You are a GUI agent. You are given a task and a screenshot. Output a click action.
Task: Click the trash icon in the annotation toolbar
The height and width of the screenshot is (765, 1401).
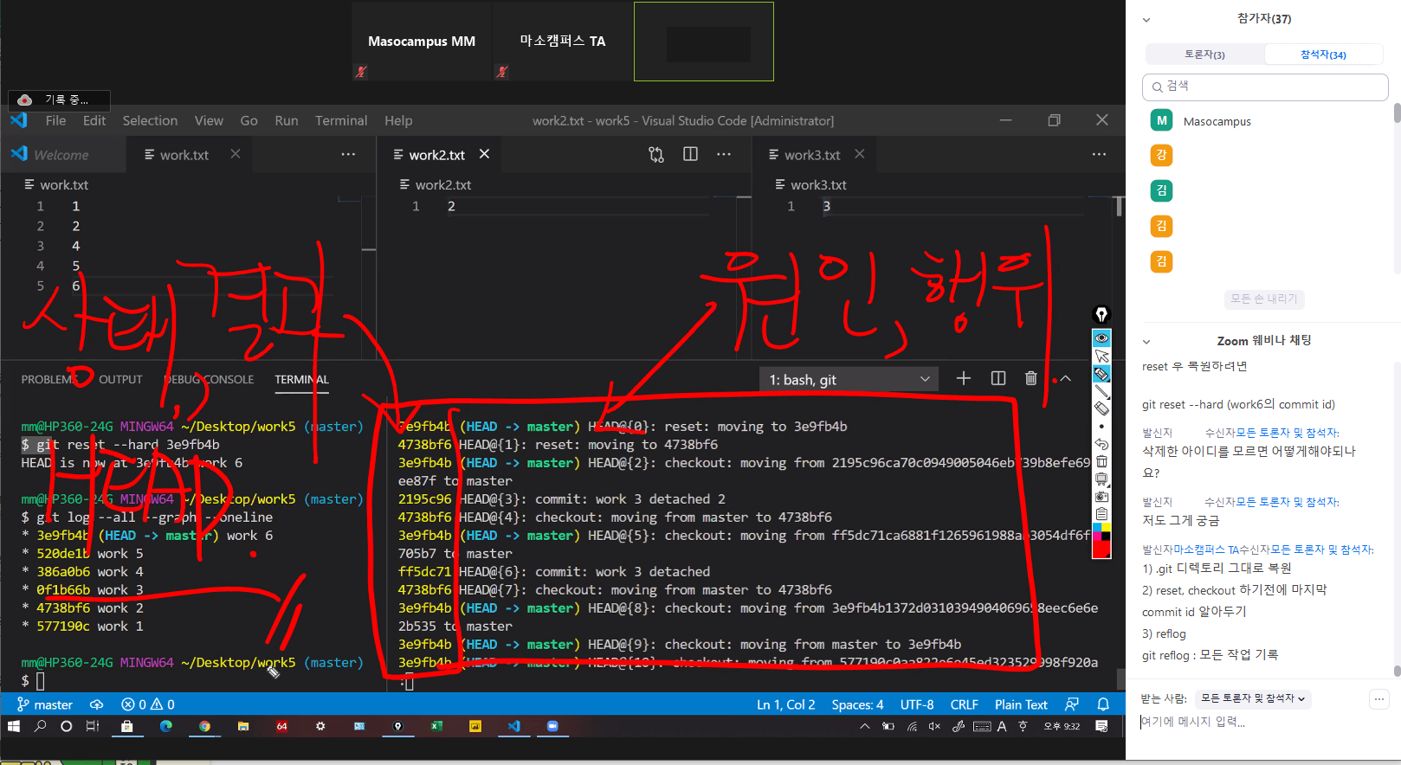pos(1101,461)
